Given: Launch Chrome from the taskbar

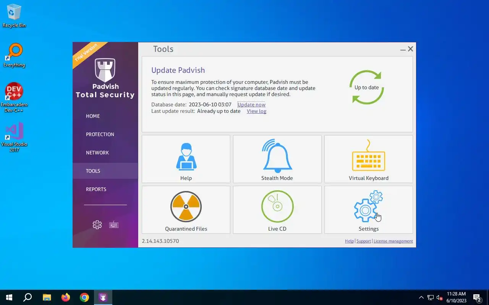Looking at the screenshot, I should pos(84,297).
